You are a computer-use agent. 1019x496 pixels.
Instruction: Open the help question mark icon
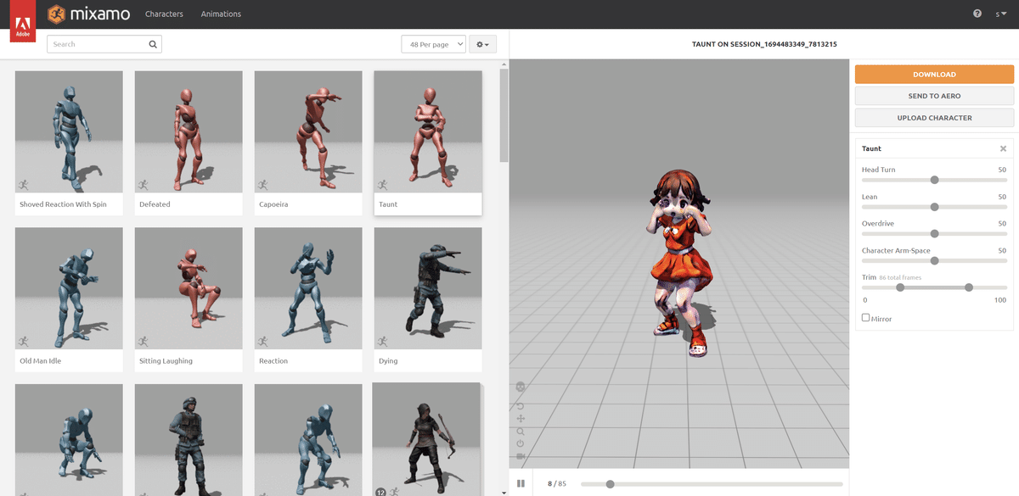pos(977,14)
